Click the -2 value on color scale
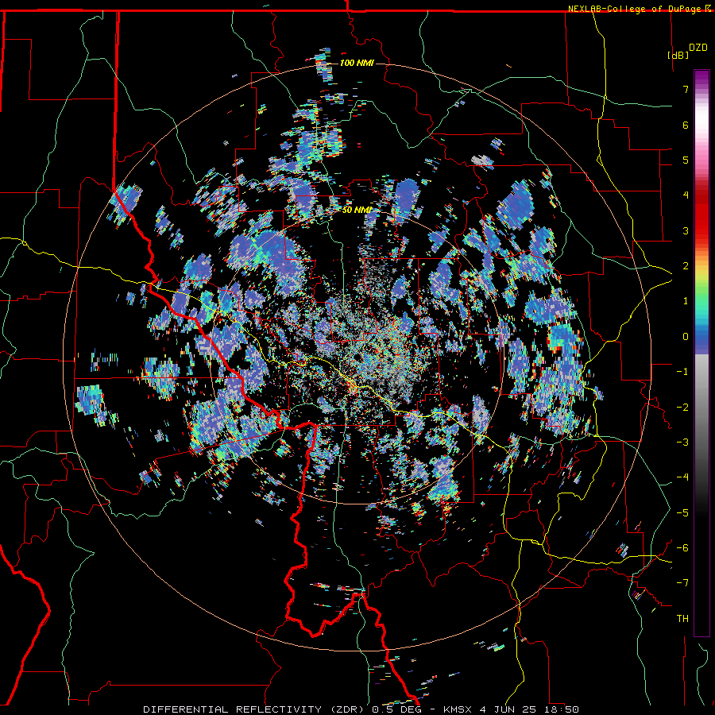715x715 pixels. tap(682, 407)
